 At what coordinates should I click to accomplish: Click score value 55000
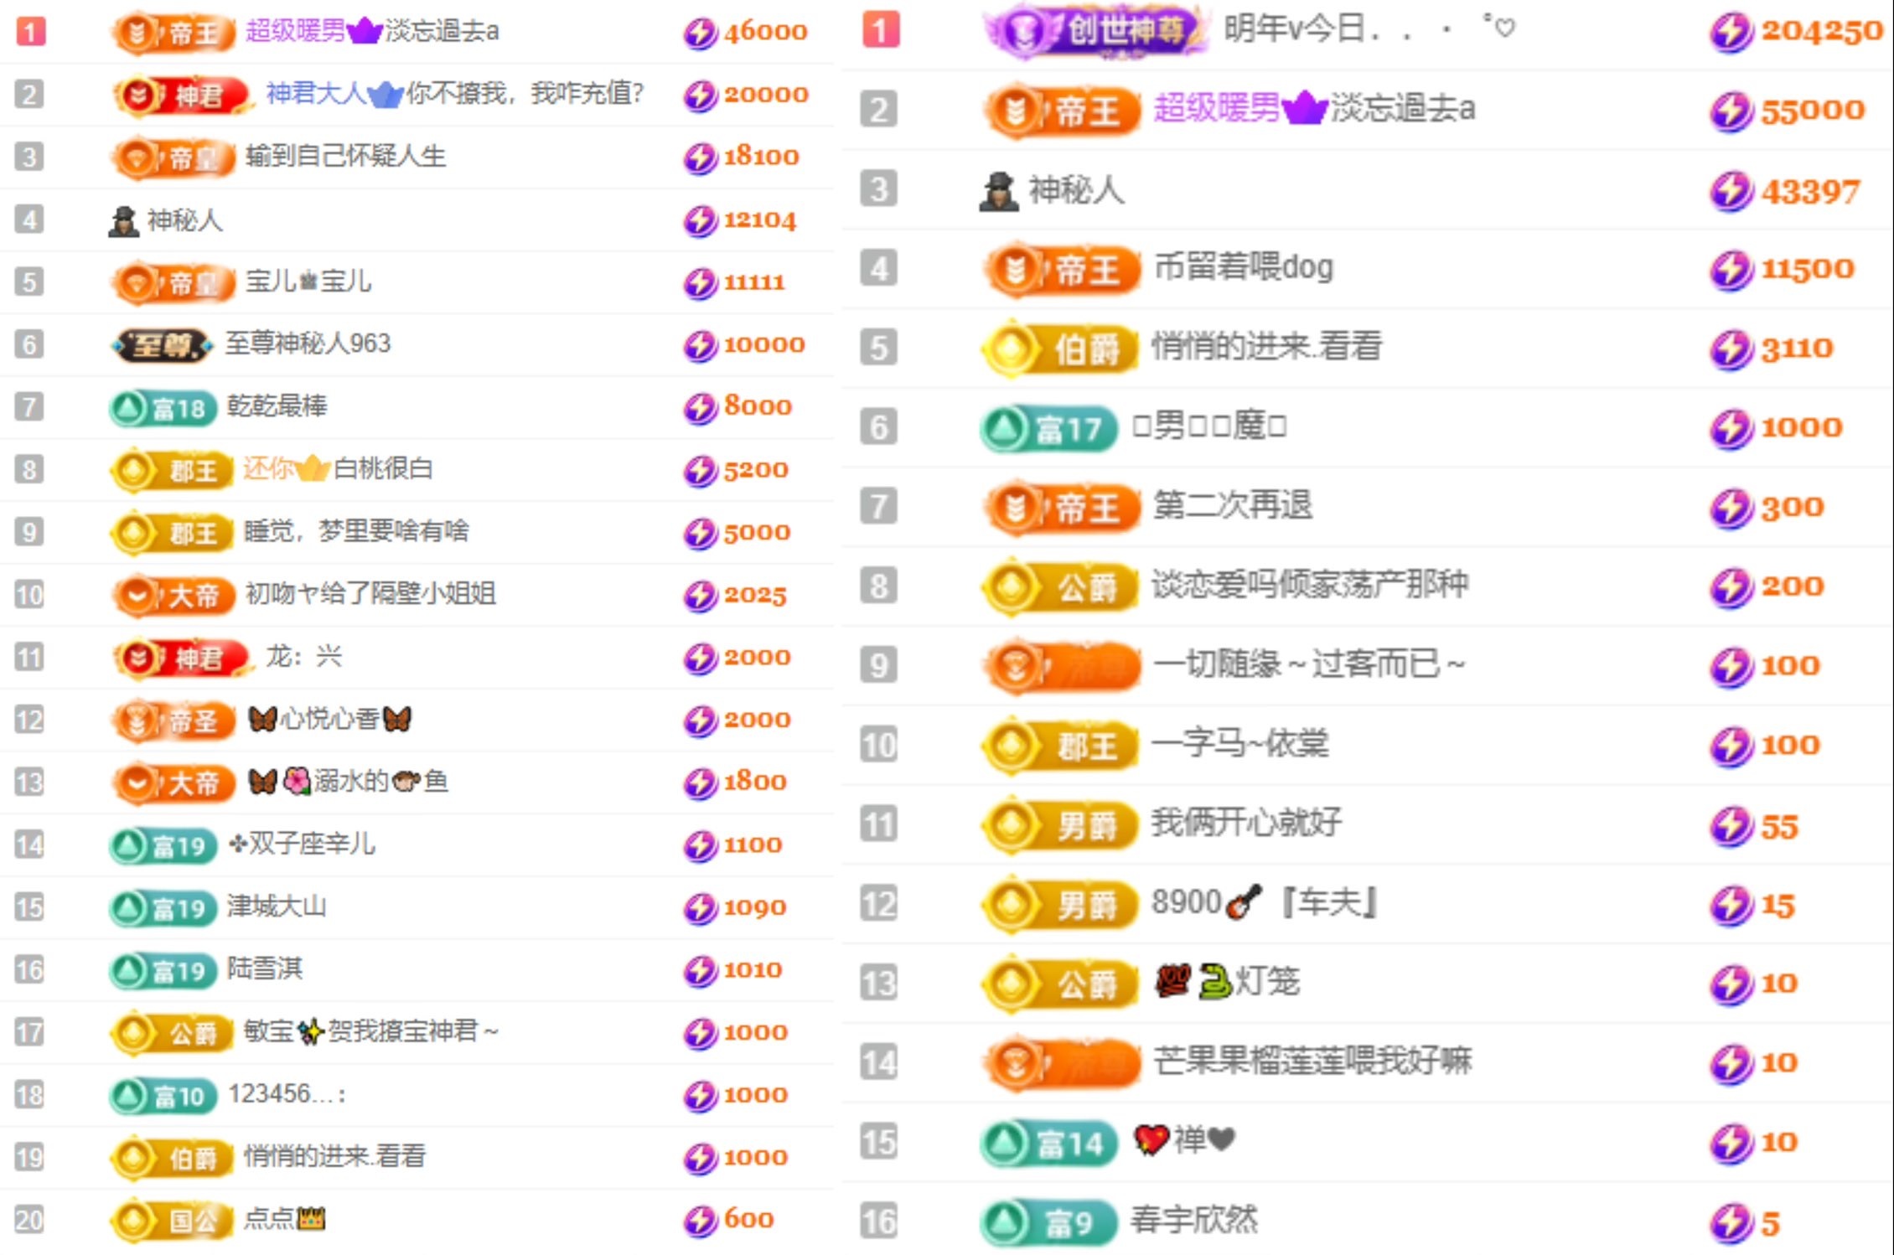[x=1813, y=111]
